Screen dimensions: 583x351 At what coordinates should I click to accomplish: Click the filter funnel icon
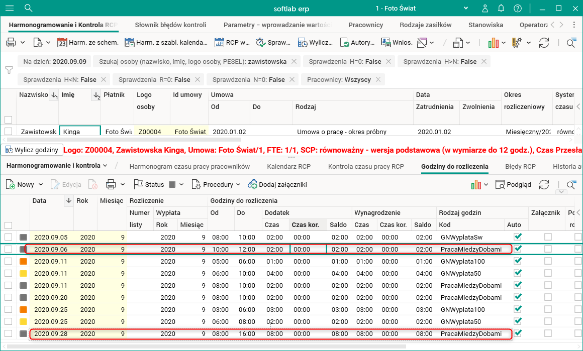(x=9, y=70)
